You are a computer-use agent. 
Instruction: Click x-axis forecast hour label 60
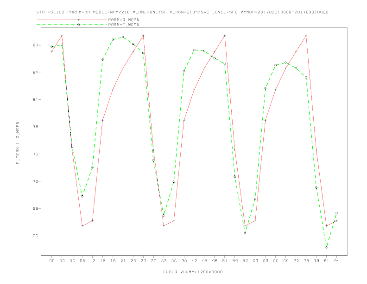click(x=255, y=261)
